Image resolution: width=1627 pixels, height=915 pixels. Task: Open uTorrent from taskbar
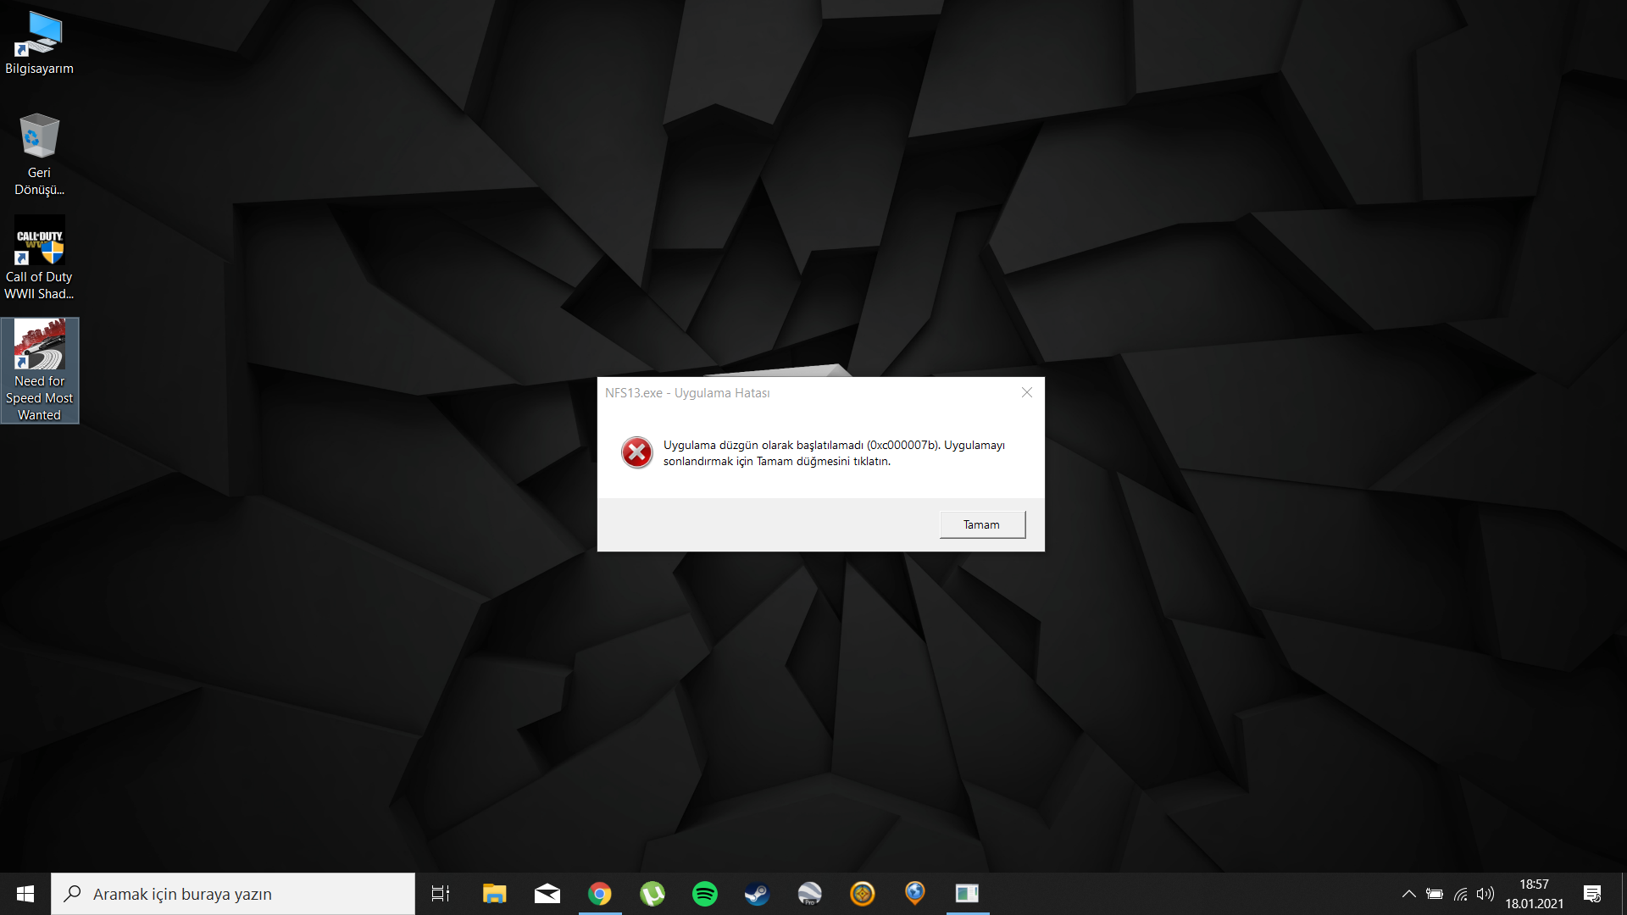pyautogui.click(x=652, y=894)
